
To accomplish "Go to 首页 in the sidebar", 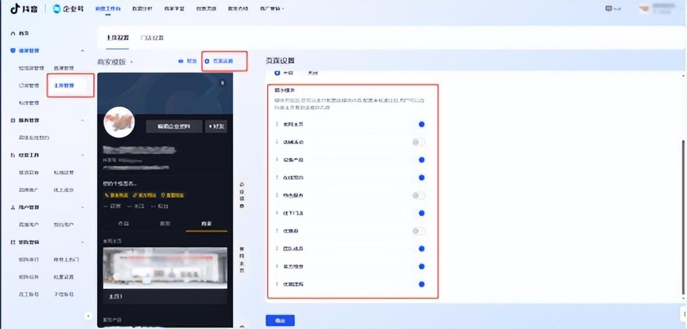I will [24, 34].
